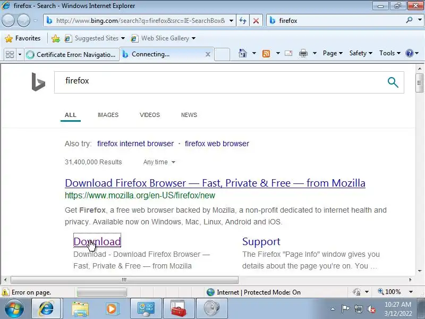
Task: Click the IE Forward navigation button
Action: tap(23, 20)
